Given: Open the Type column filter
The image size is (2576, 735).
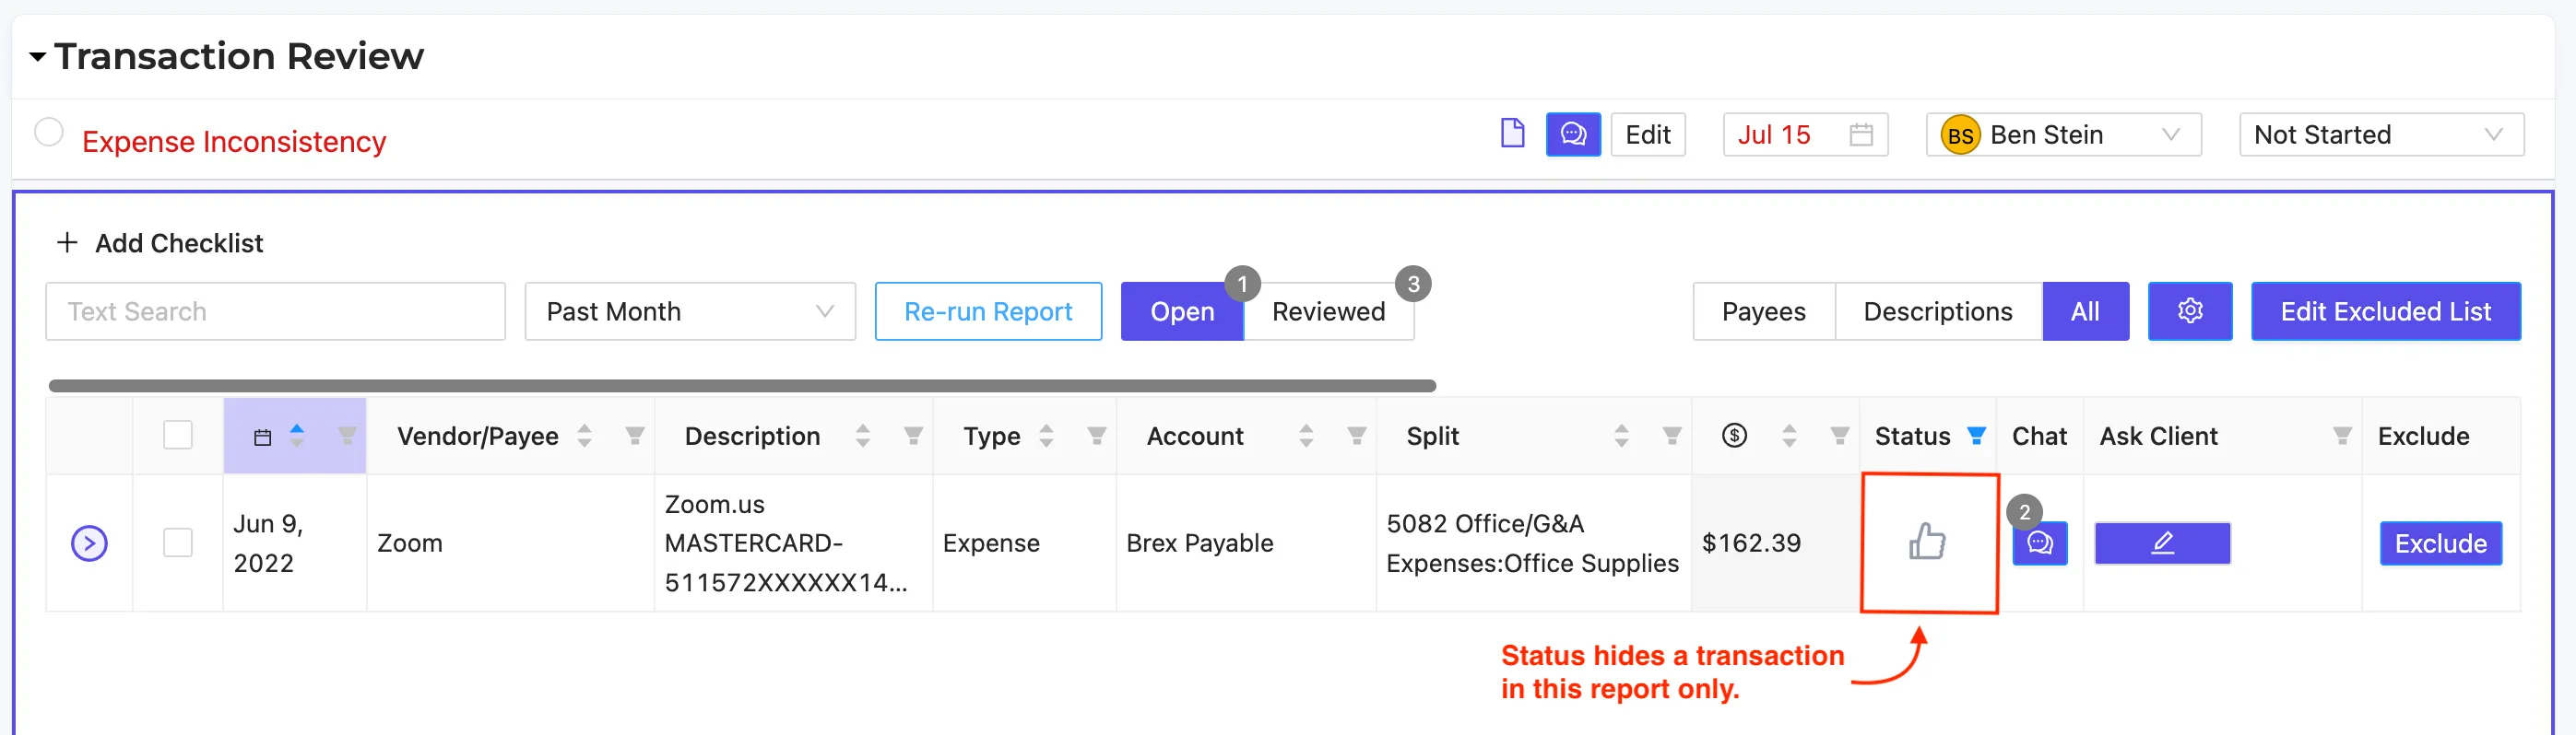Looking at the screenshot, I should click(x=1097, y=436).
